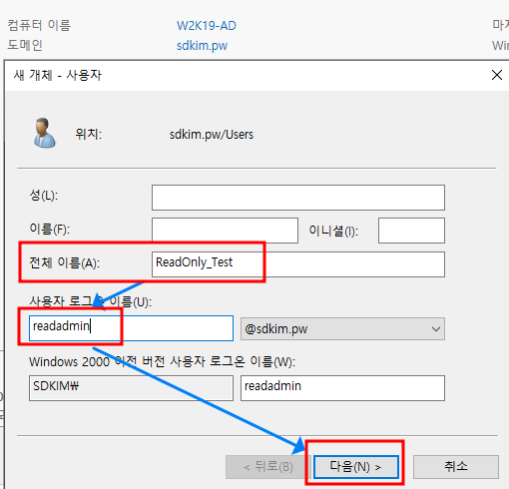Open the sdkim.pw domain link
509x489 pixels.
(202, 46)
